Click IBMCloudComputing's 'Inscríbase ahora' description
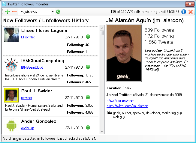The width and height of the screenshot is (196, 143). [x=34, y=77]
